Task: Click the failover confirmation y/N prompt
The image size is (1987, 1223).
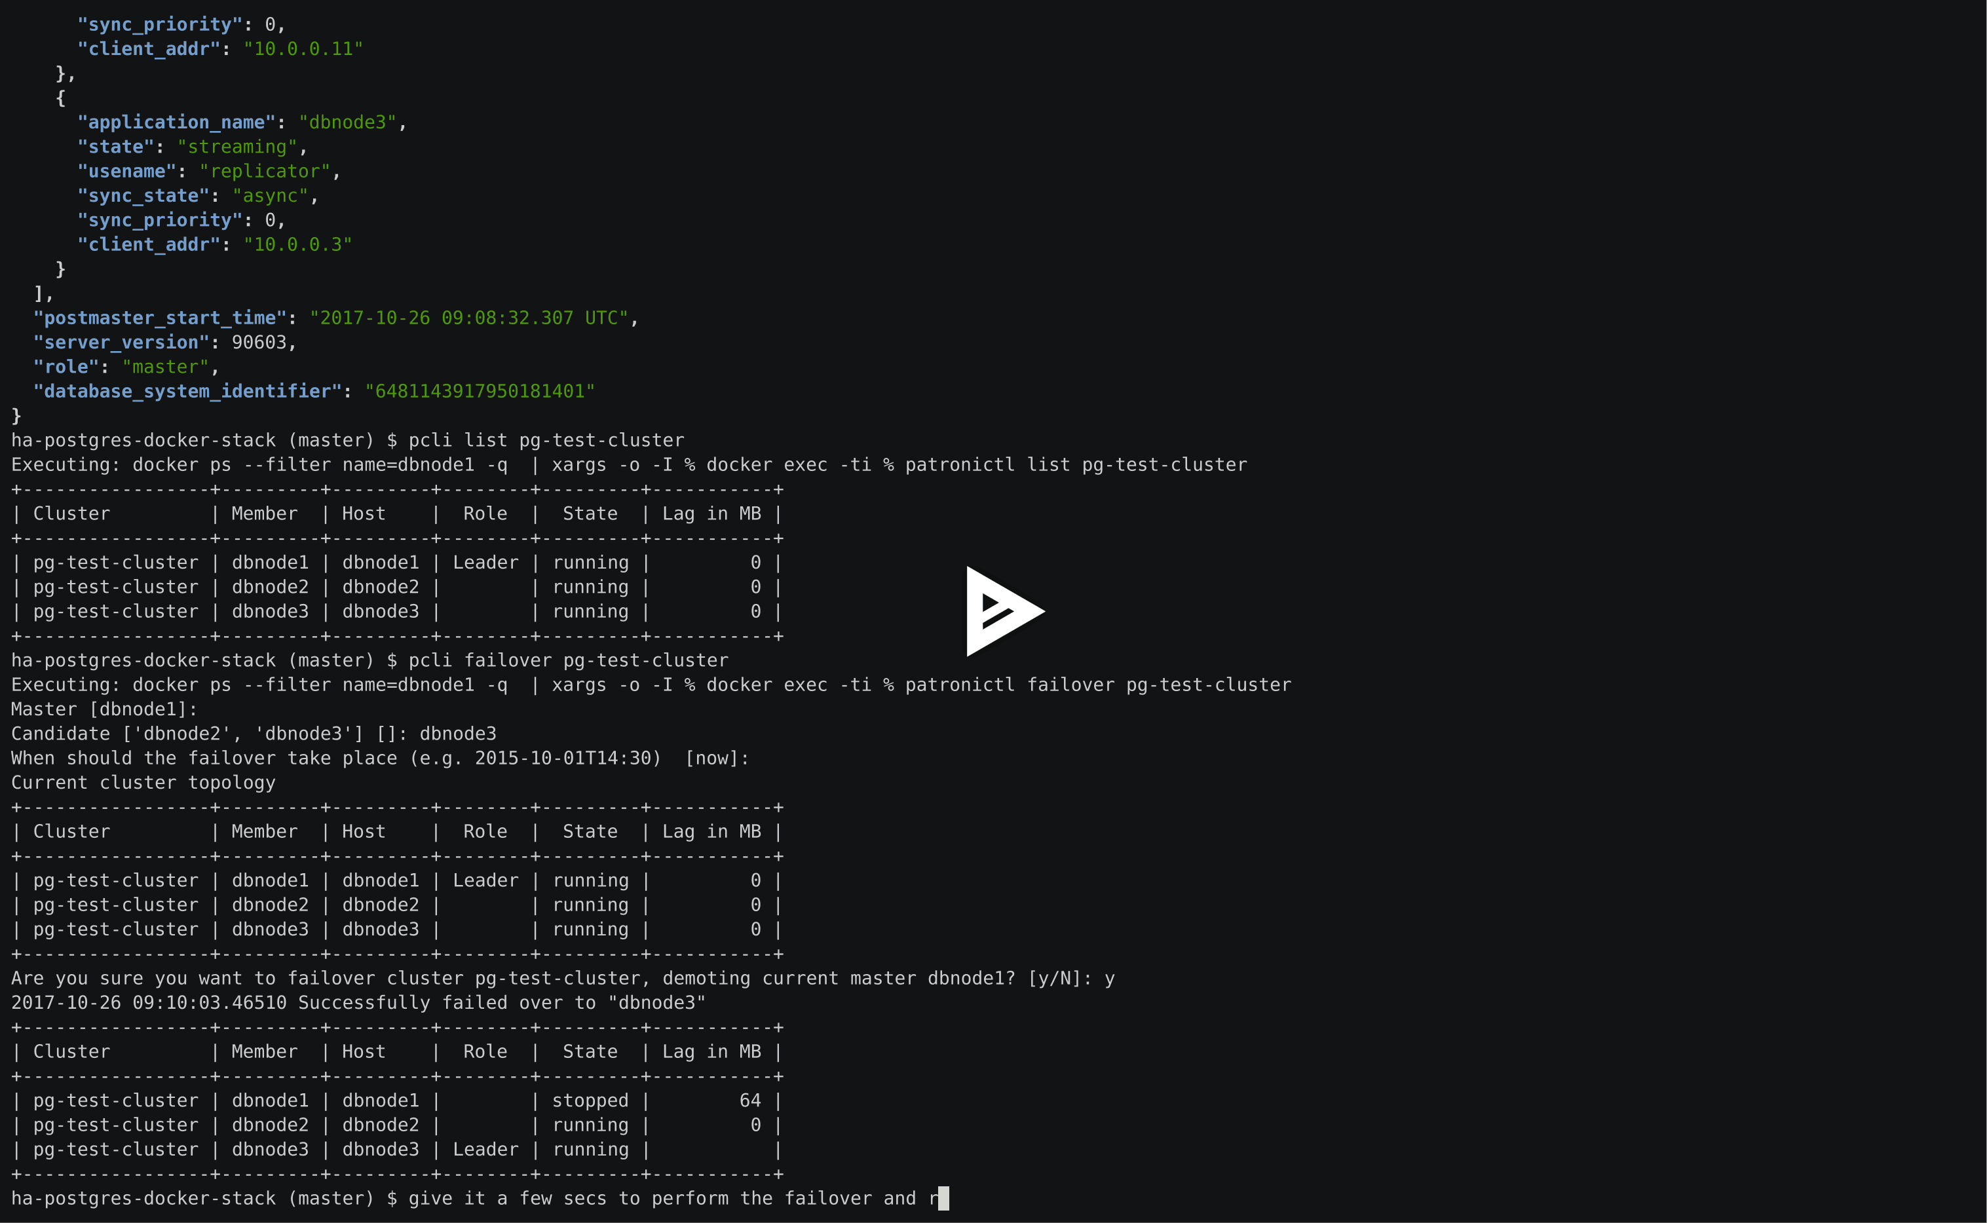Action: click(x=1059, y=978)
